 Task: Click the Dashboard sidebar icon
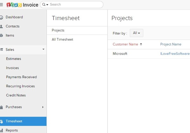(2, 17)
